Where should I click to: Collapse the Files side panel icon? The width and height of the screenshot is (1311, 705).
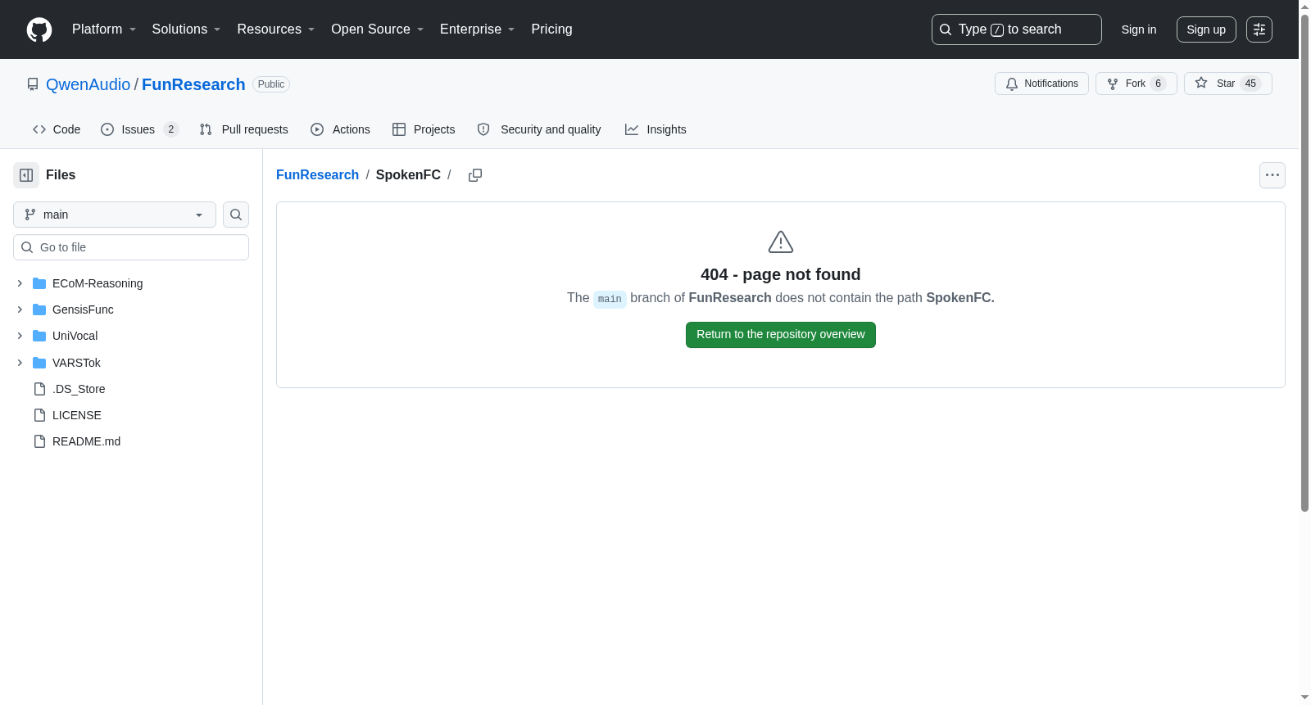coord(26,175)
